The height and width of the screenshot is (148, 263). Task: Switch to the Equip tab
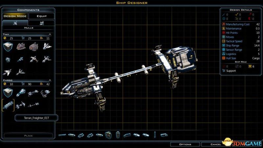42,16
